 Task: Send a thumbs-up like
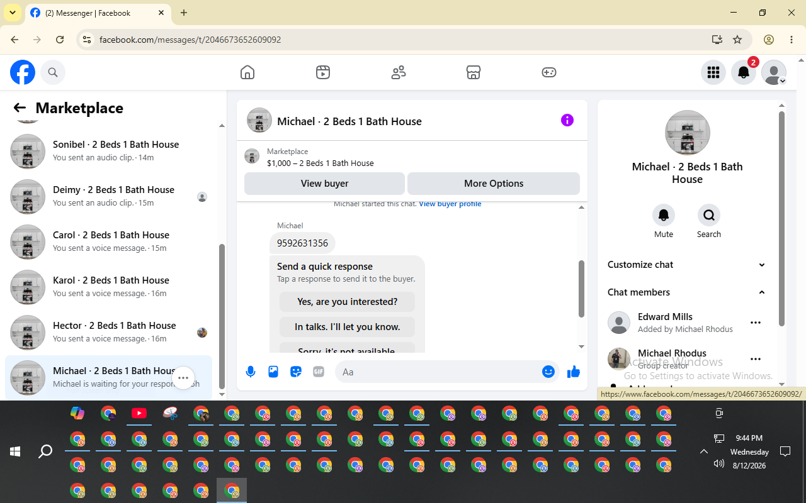click(x=574, y=372)
